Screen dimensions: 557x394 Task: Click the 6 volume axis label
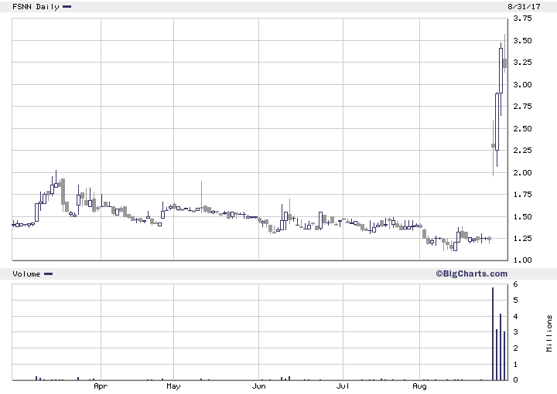[x=515, y=284]
